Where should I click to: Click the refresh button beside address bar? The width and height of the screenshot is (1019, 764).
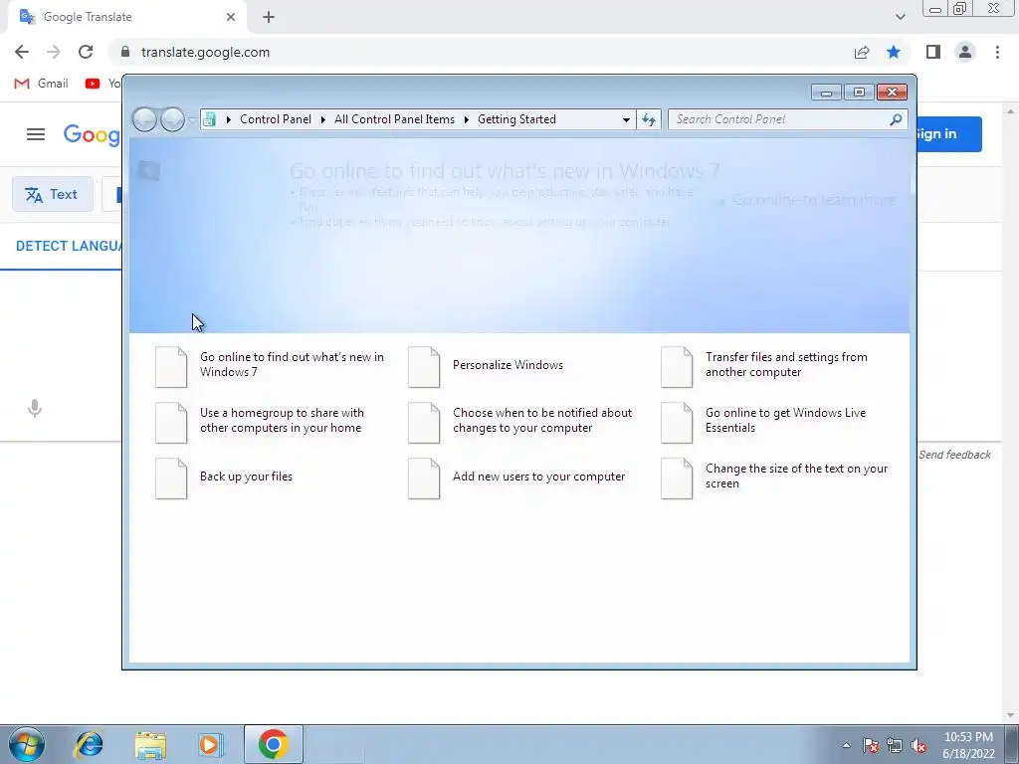click(x=649, y=119)
